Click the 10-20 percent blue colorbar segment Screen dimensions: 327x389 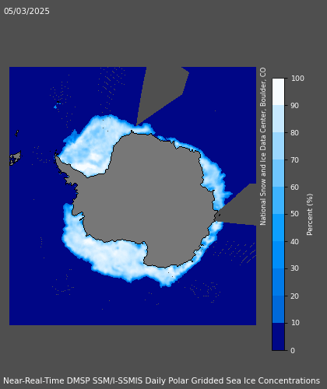278,310
